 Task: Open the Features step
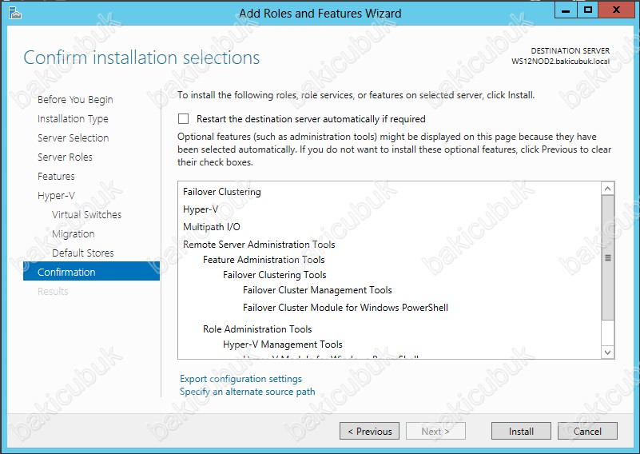(x=56, y=177)
